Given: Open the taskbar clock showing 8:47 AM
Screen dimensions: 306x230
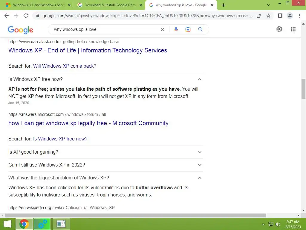Looking at the screenshot, I should pyautogui.click(x=293, y=224).
